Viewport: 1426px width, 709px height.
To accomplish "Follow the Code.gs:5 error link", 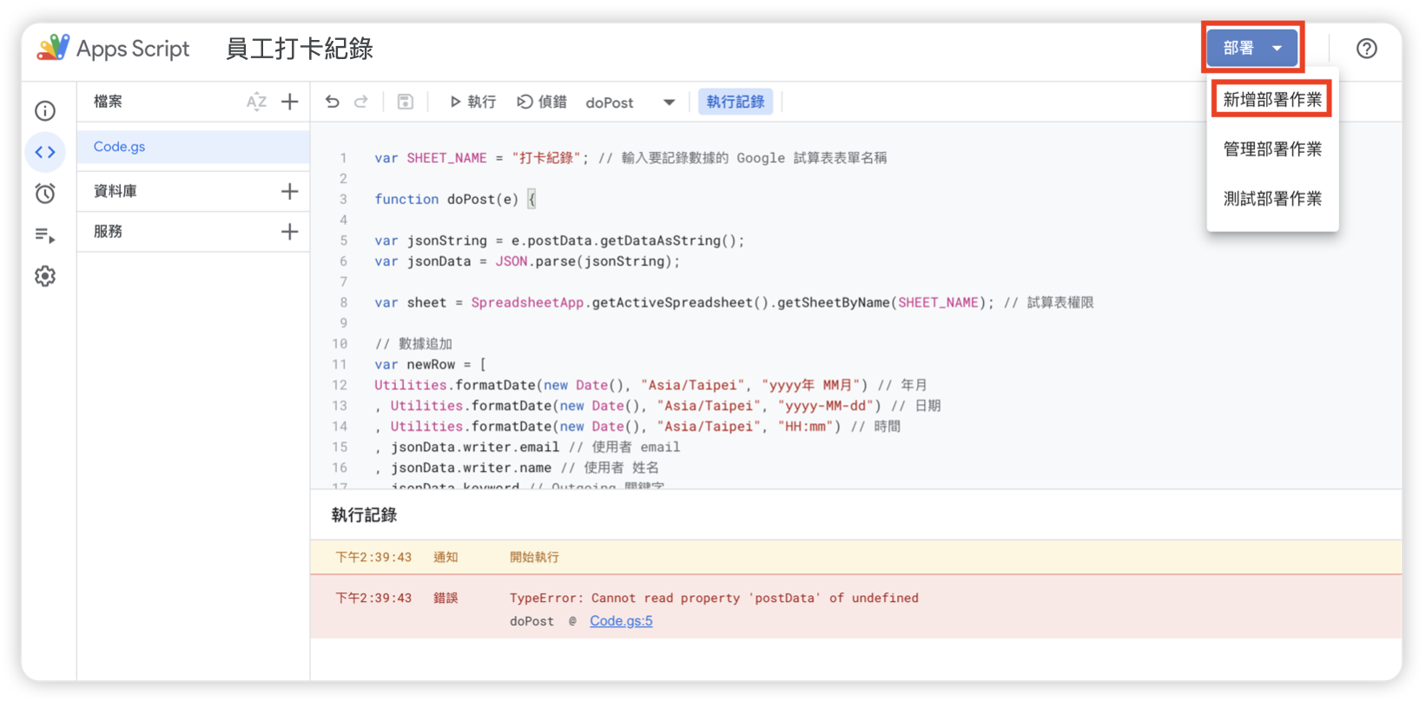I will tap(621, 620).
